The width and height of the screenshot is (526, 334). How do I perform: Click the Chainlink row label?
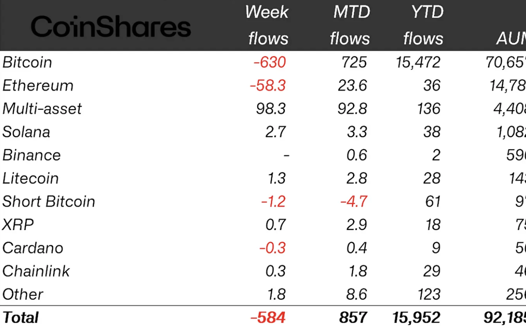[36, 271]
